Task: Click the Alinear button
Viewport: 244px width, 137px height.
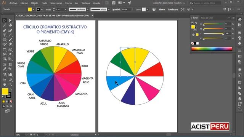Action: (162, 10)
